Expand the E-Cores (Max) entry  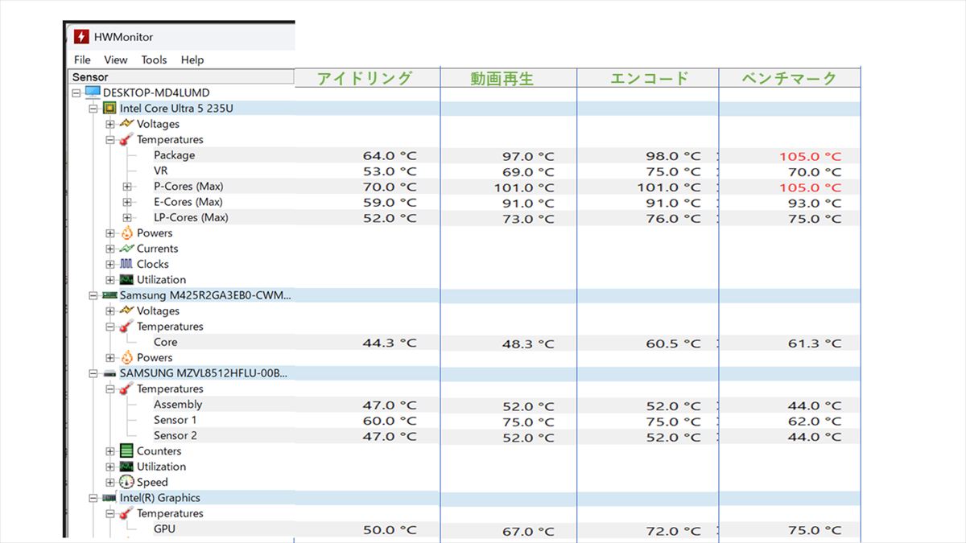[126, 202]
